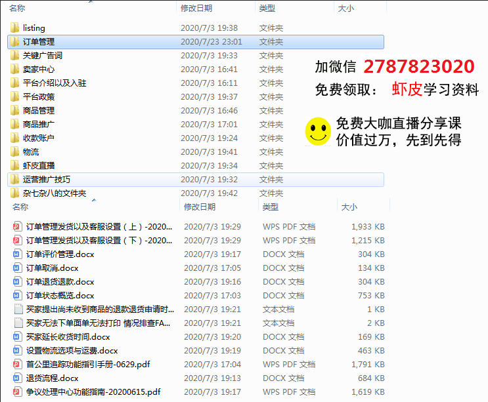
Task: Sort upper list by 类型 column
Action: pyautogui.click(x=267, y=9)
